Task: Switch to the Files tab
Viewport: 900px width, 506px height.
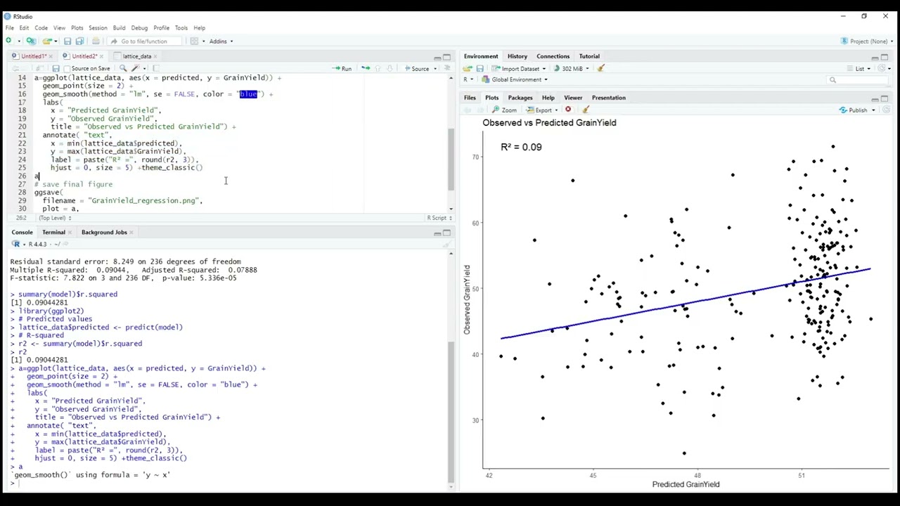Action: tap(470, 98)
